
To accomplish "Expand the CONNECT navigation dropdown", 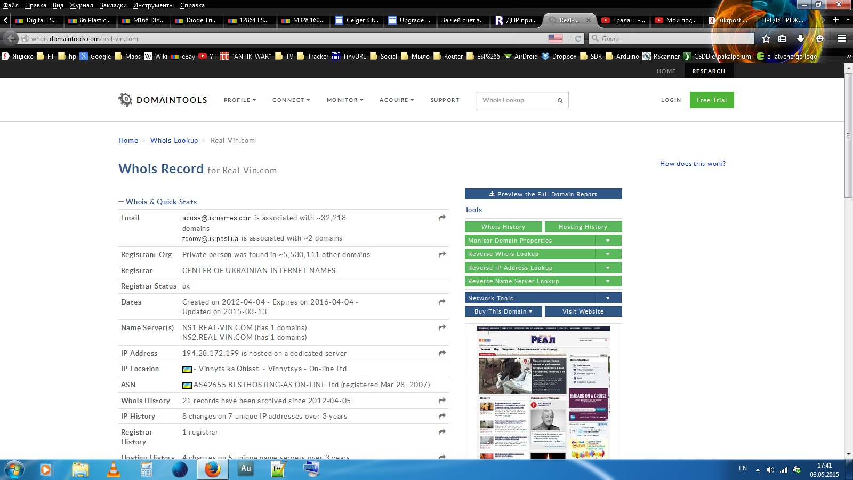I will coord(291,100).
